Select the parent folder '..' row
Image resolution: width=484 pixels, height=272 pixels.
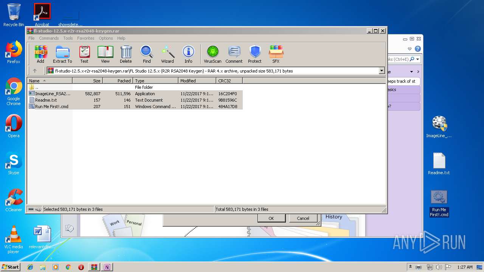135,87
